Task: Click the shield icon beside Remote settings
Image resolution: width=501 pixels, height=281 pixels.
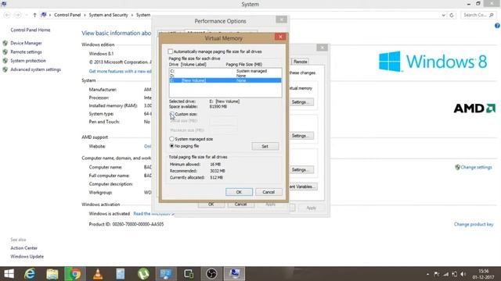Action: [x=5, y=52]
